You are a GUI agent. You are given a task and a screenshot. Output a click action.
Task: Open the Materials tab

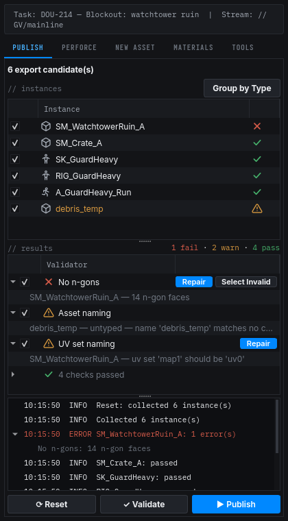pos(193,47)
